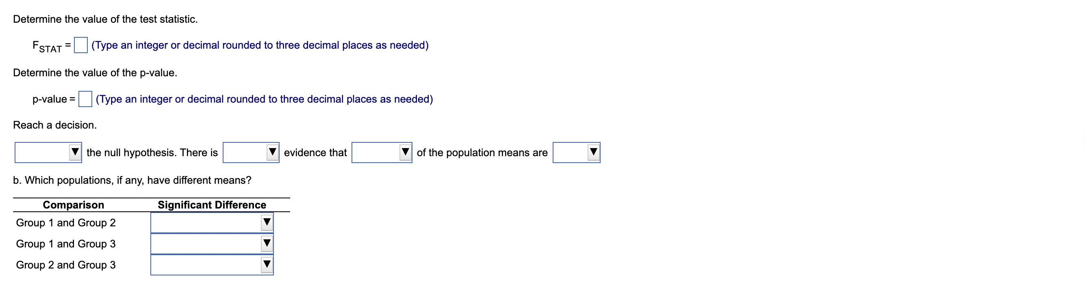Click the dropdown arrow in the null hypothesis selector
The width and height of the screenshot is (1085, 288).
(76, 153)
